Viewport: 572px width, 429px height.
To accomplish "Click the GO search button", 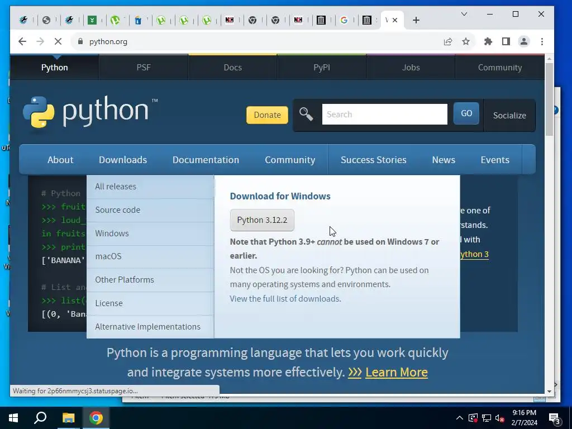I will click(x=466, y=113).
